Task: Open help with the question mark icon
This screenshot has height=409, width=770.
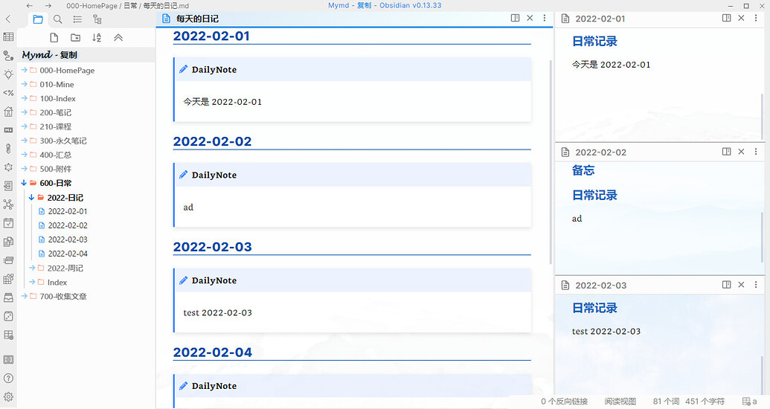Action: (x=8, y=378)
